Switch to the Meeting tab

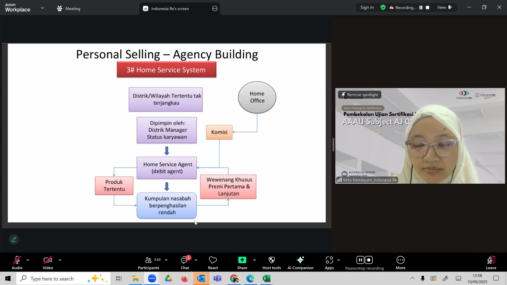click(69, 9)
